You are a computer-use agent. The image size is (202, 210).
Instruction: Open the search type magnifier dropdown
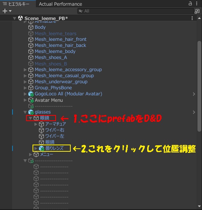[x=81, y=11]
